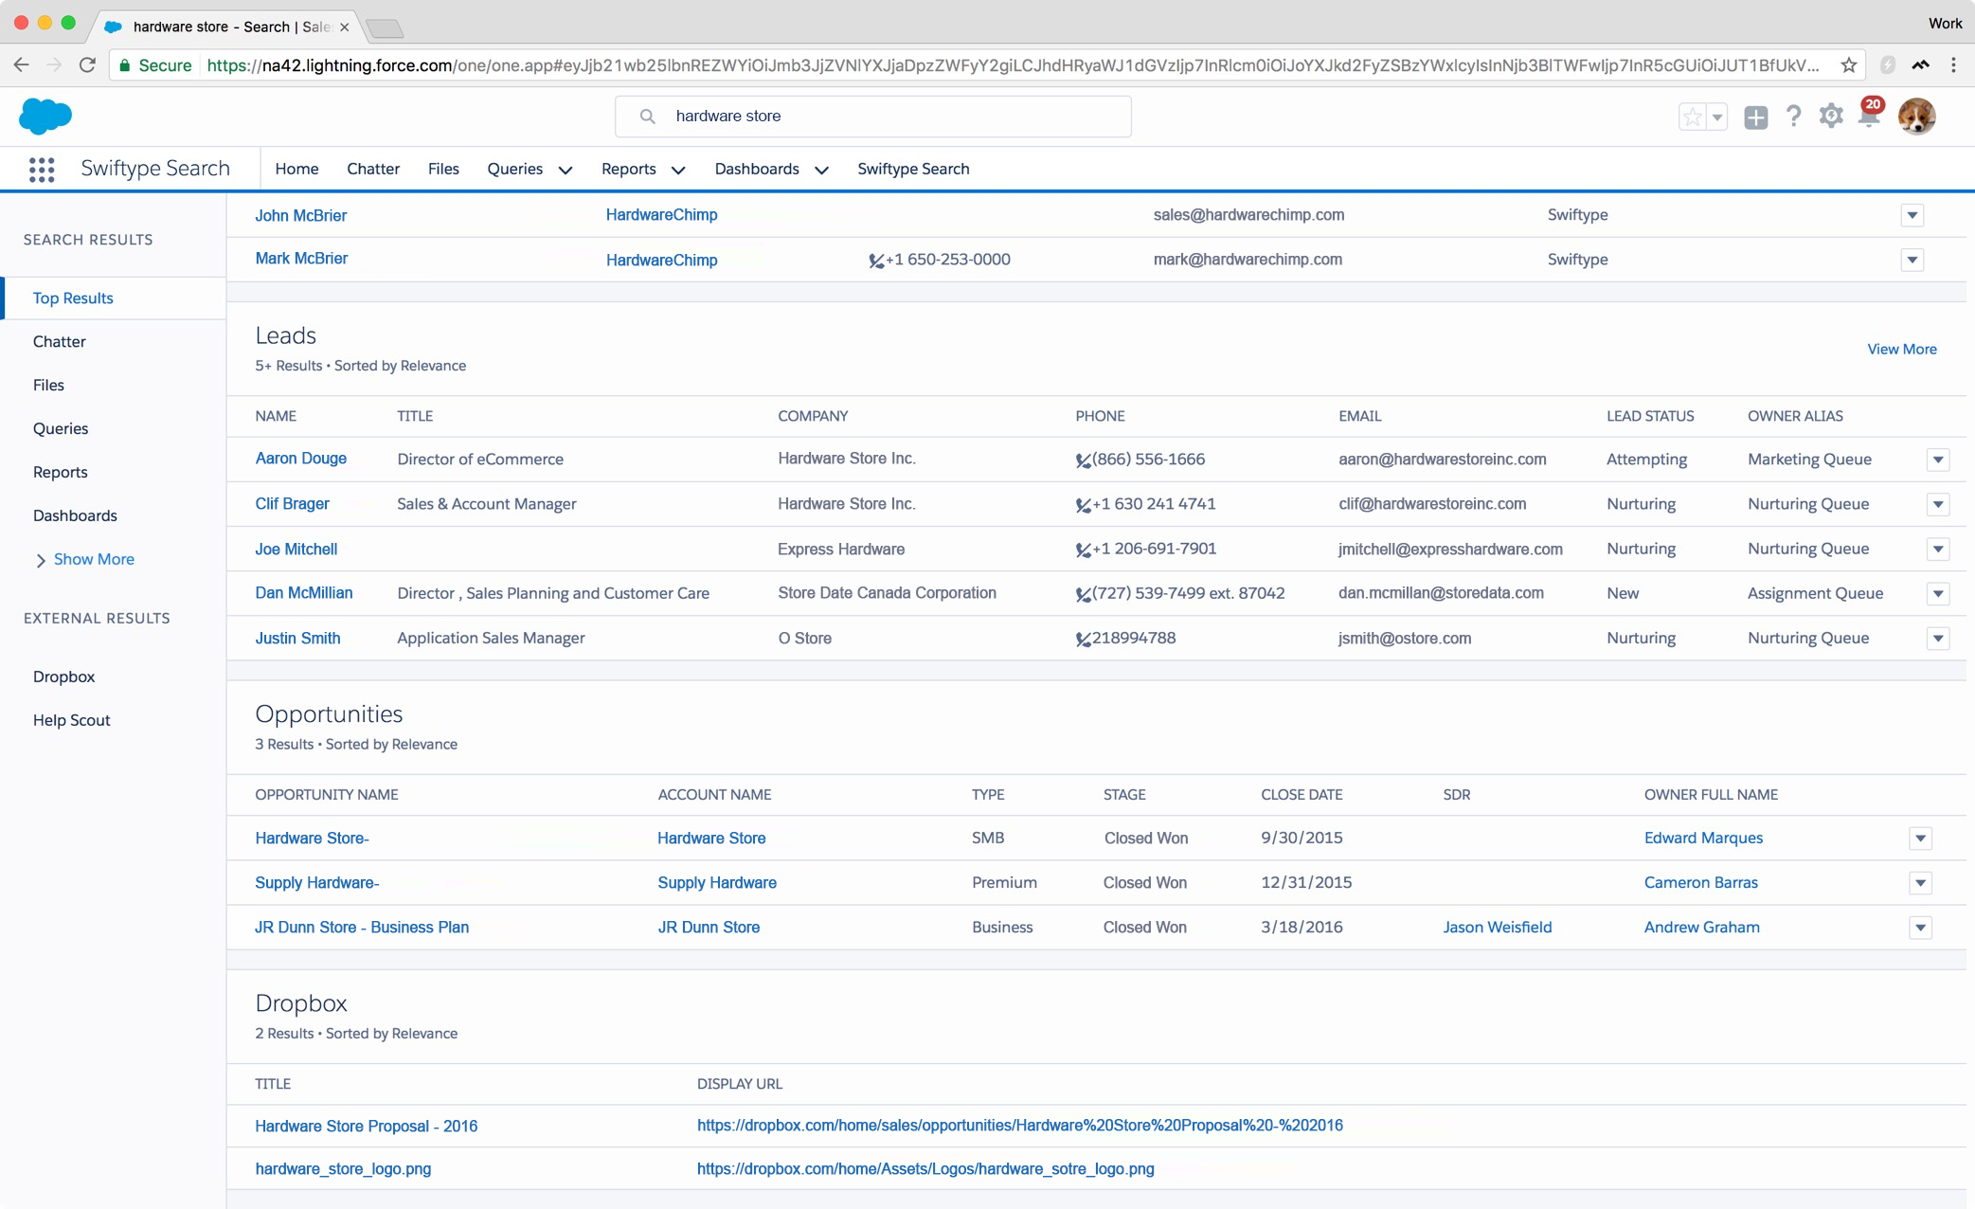Click View More for Leads
This screenshot has width=1975, height=1209.
[x=1901, y=349]
